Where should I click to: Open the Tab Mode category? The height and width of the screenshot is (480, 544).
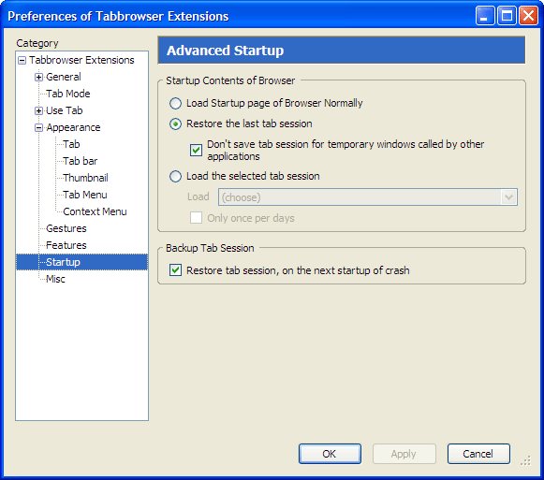tap(68, 94)
